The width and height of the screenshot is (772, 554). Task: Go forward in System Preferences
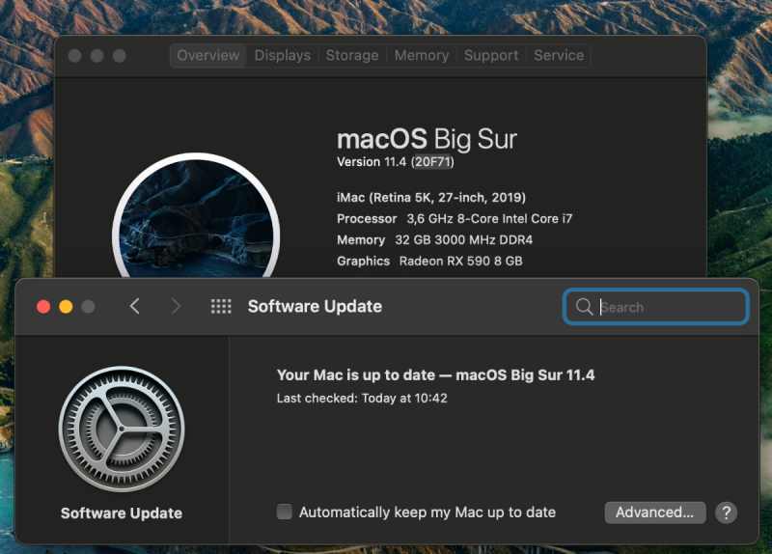tap(176, 306)
